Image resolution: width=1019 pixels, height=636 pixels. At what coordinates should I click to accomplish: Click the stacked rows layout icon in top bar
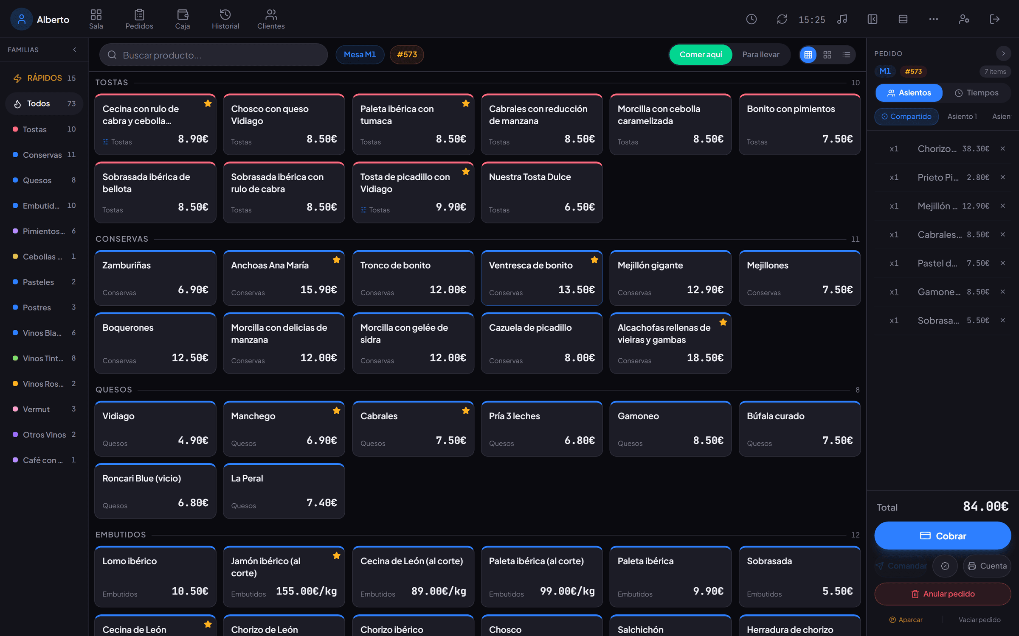coord(903,19)
